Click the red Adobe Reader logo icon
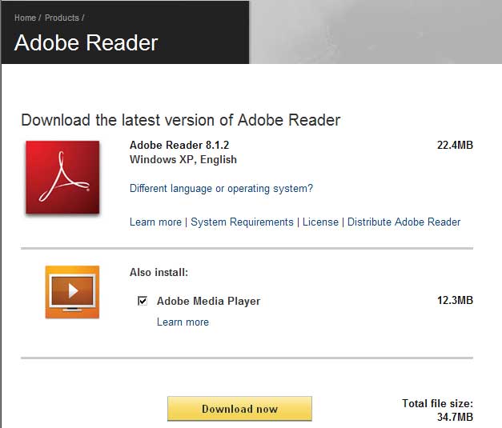The width and height of the screenshot is (502, 428). 62,178
